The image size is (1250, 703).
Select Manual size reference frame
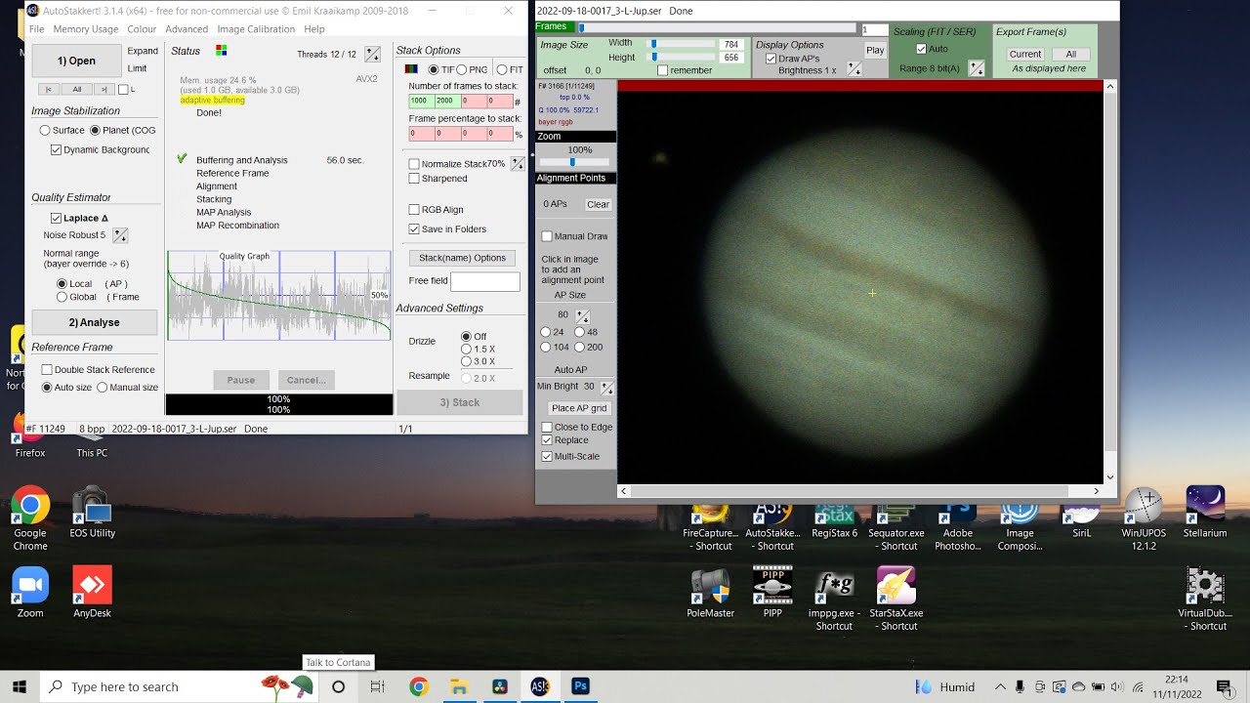pos(103,387)
